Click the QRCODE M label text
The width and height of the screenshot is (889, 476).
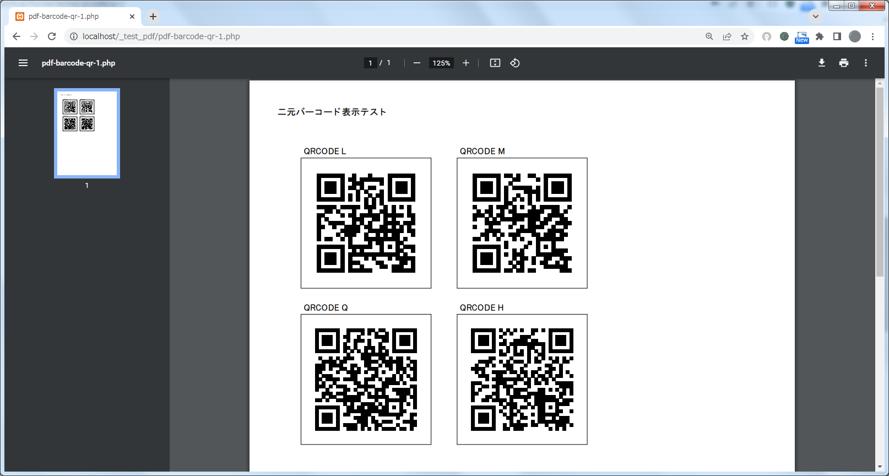[x=483, y=151]
